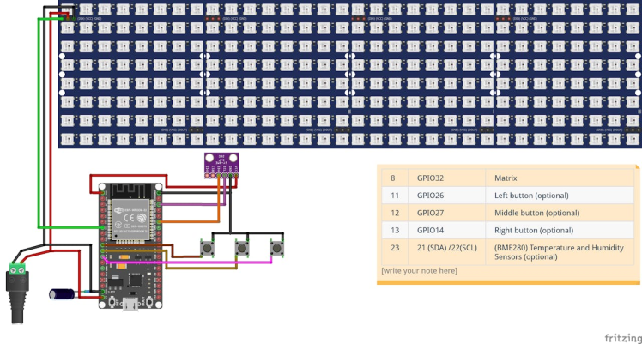Screen dimensions: 642x344
Task: Click the 'Middle button (optional)' cell
Action: 560,213
